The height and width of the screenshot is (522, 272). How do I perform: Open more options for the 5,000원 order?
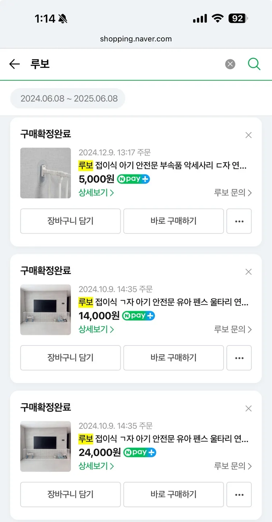[x=239, y=221]
